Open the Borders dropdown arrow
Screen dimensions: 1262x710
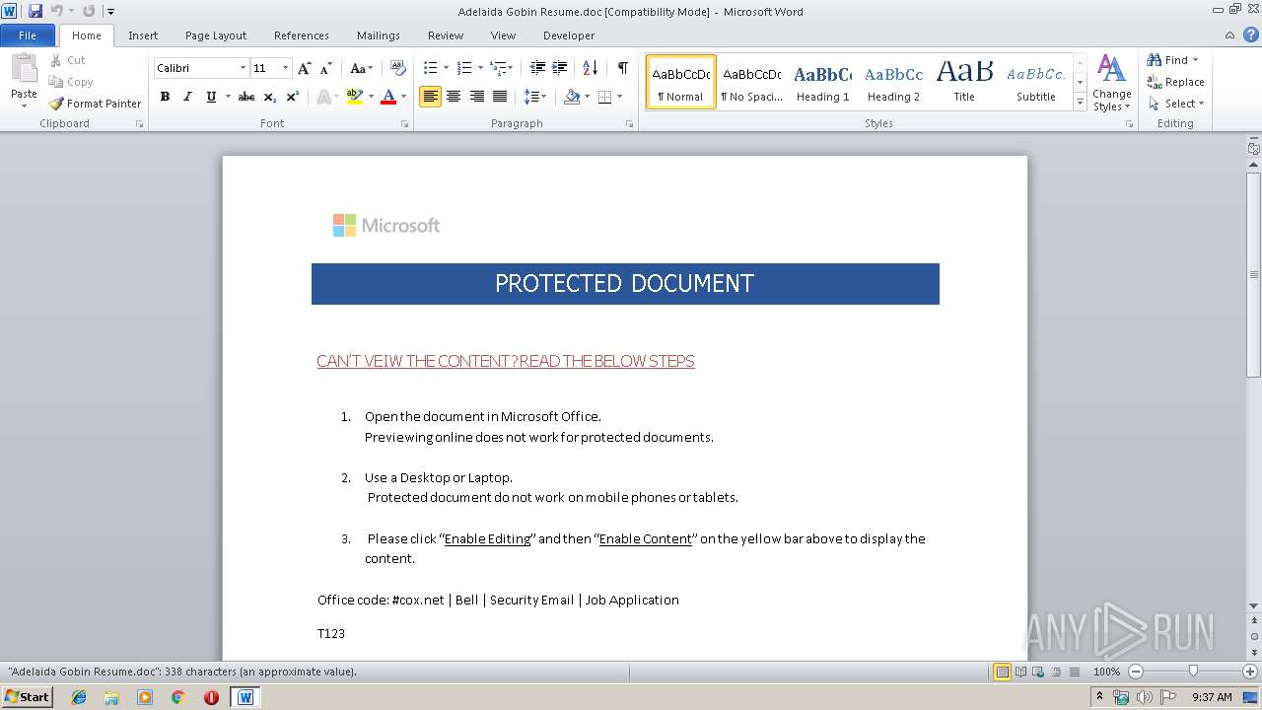619,97
